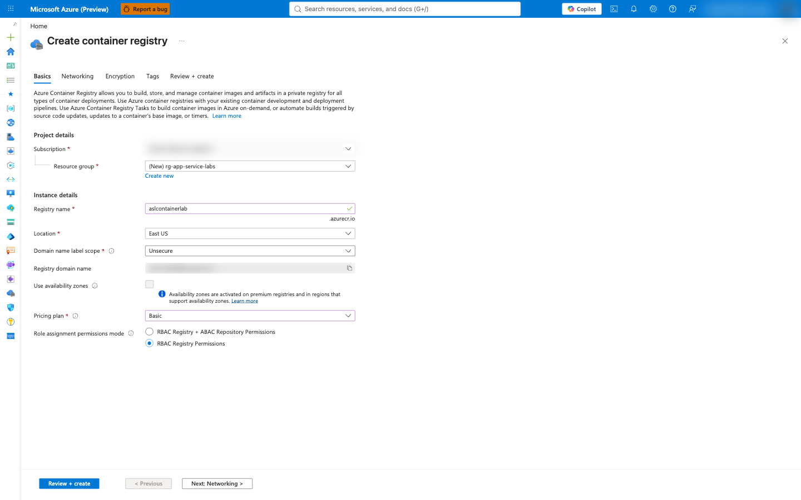801x500 pixels.
Task: Open Container registries cloud icon in sidebar
Action: pos(11,293)
